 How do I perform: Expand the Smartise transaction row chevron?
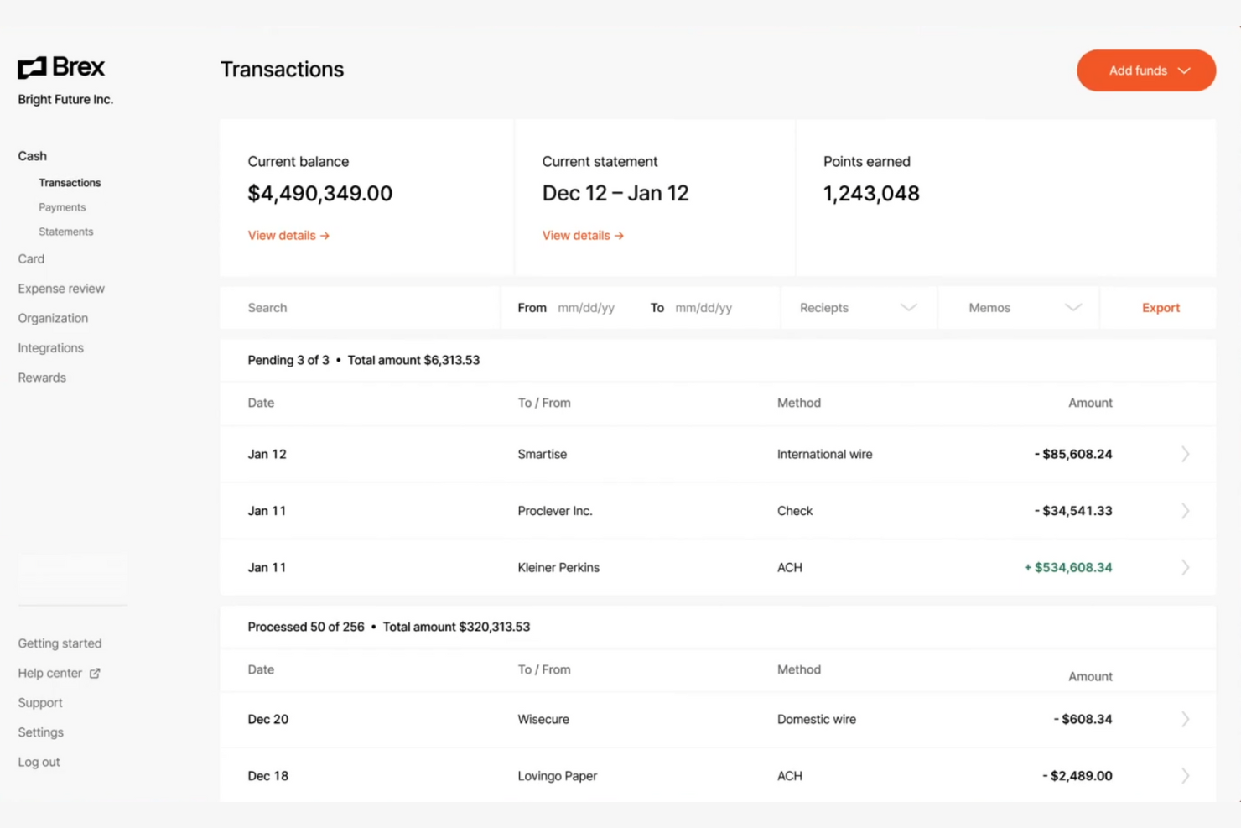tap(1184, 454)
